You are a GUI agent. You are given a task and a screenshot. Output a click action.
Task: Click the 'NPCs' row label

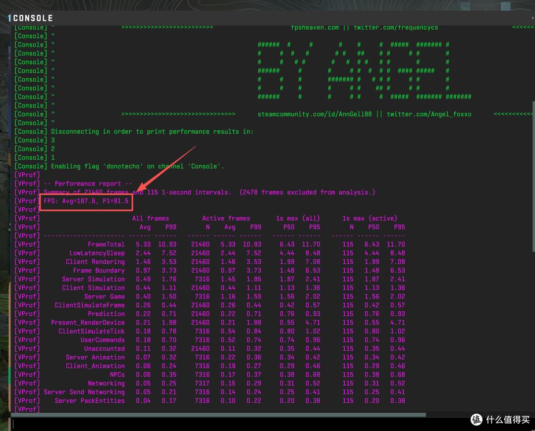(117, 375)
